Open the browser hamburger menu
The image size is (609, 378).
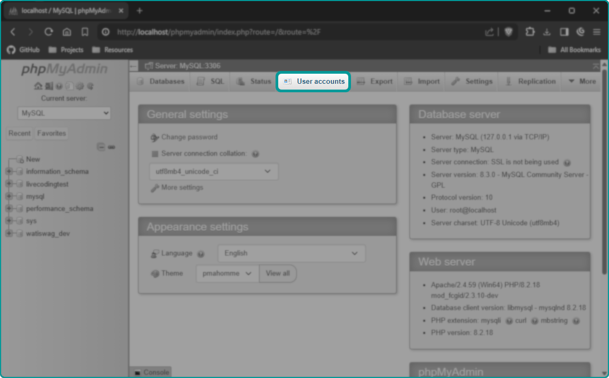click(x=597, y=32)
